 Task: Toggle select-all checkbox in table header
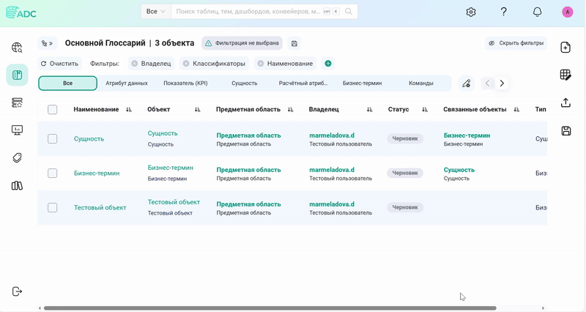coord(52,109)
